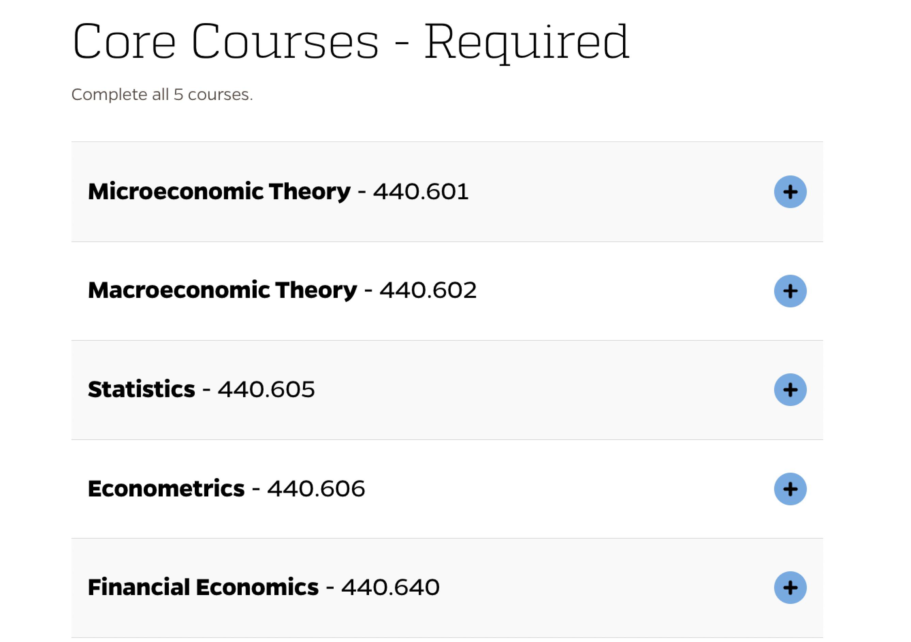Image resolution: width=911 pixels, height=642 pixels.
Task: Open the Financial Economics course heading
Action: [x=203, y=587]
